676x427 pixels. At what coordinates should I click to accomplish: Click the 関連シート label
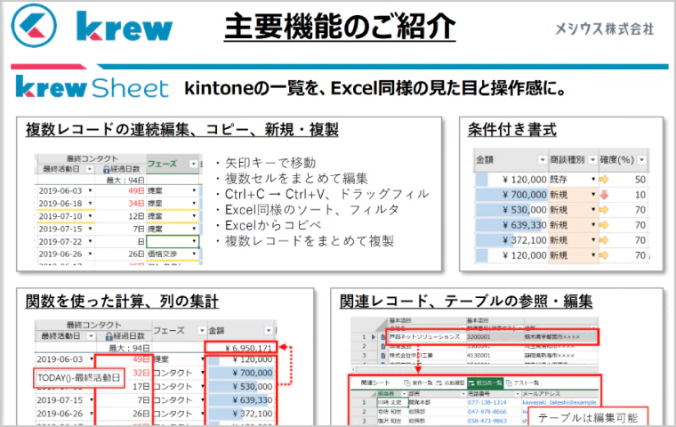375,383
